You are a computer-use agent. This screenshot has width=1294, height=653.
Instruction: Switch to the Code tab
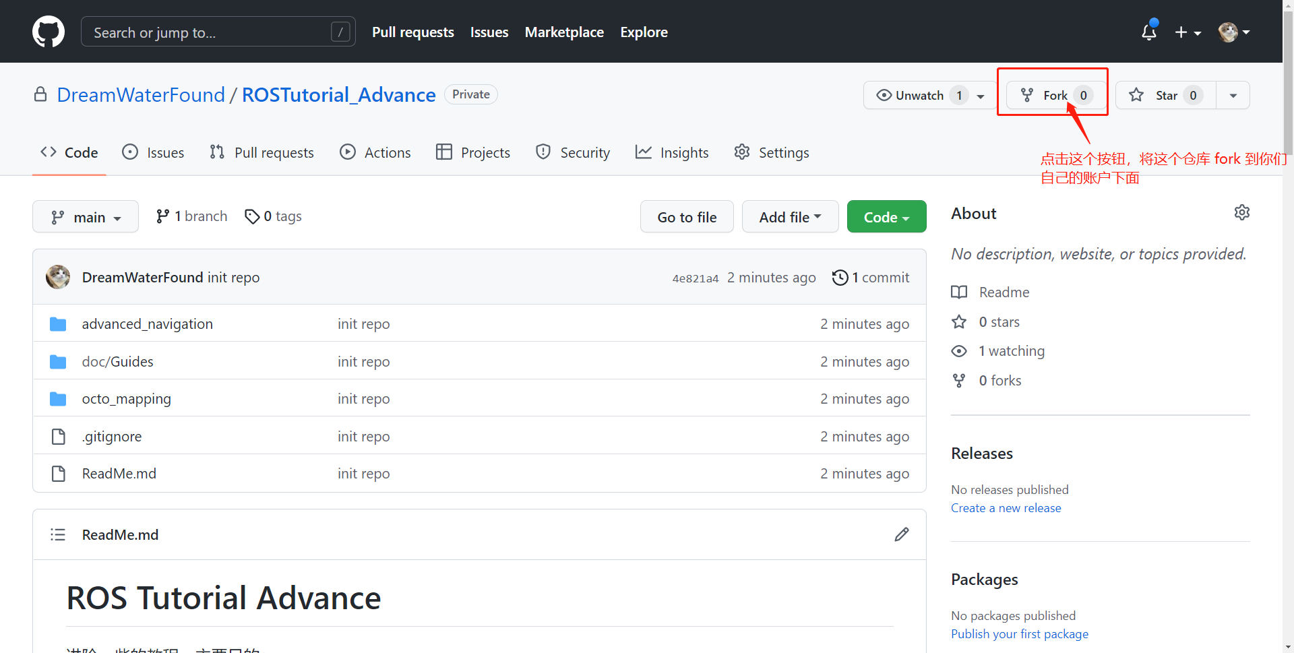coord(69,152)
